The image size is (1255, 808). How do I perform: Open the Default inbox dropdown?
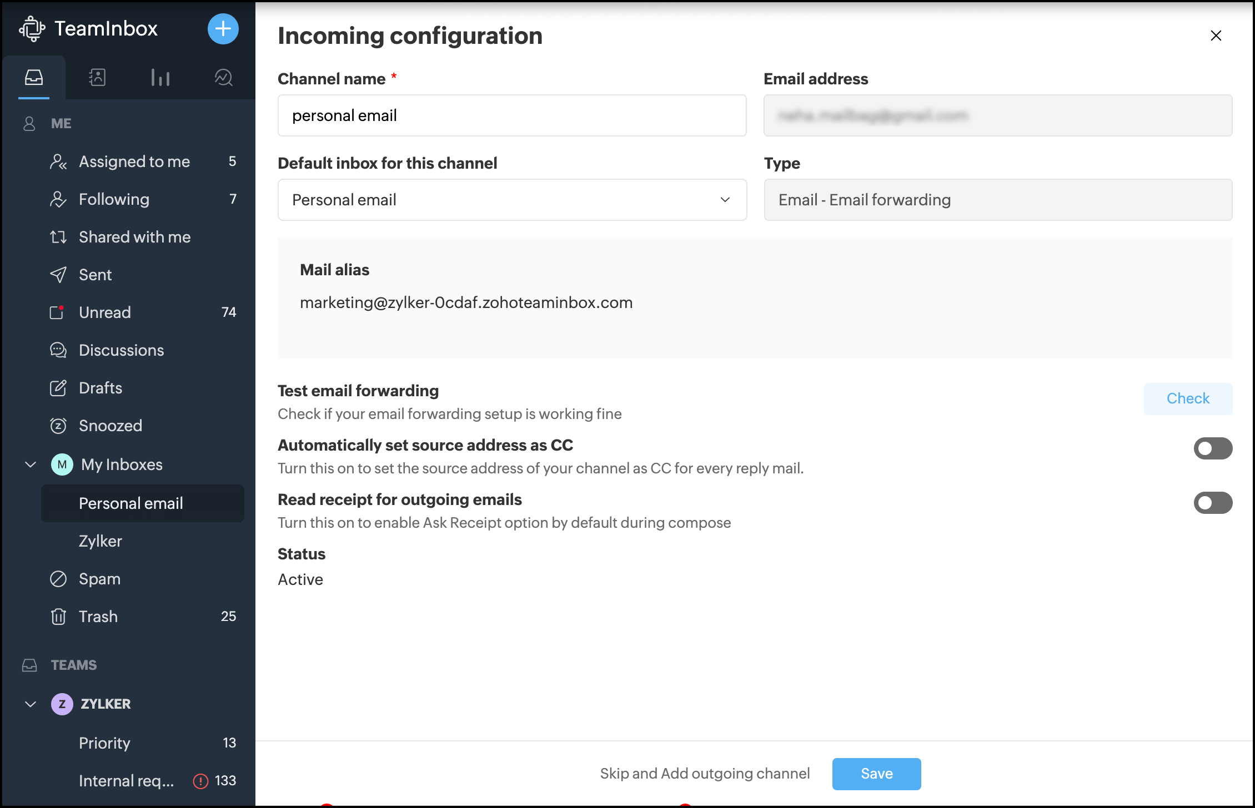pyautogui.click(x=512, y=200)
